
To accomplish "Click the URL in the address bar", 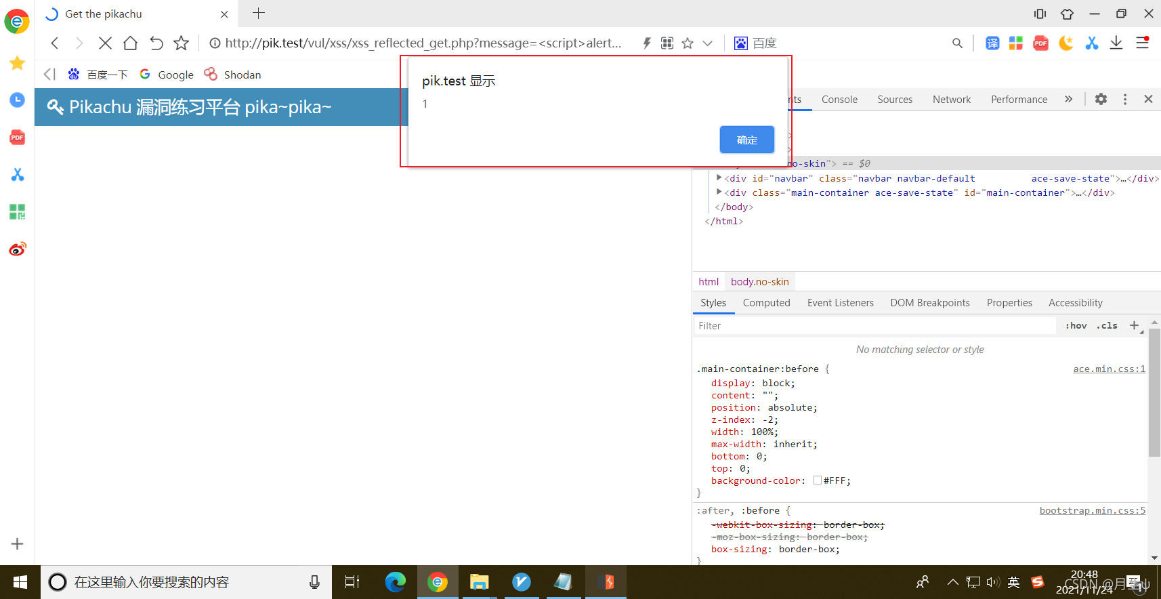I will tap(423, 43).
